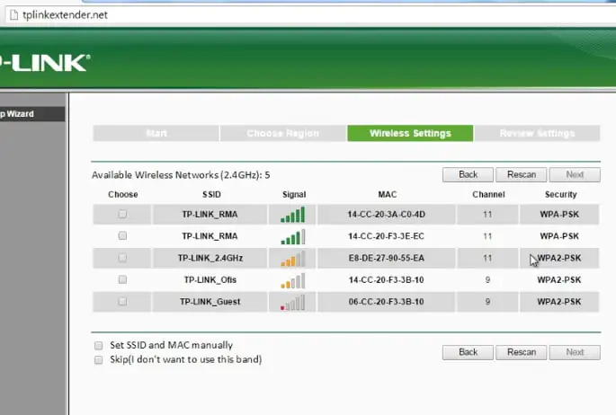This screenshot has width=616, height=415.
Task: Go to the Start wizard step
Action: pyautogui.click(x=156, y=133)
